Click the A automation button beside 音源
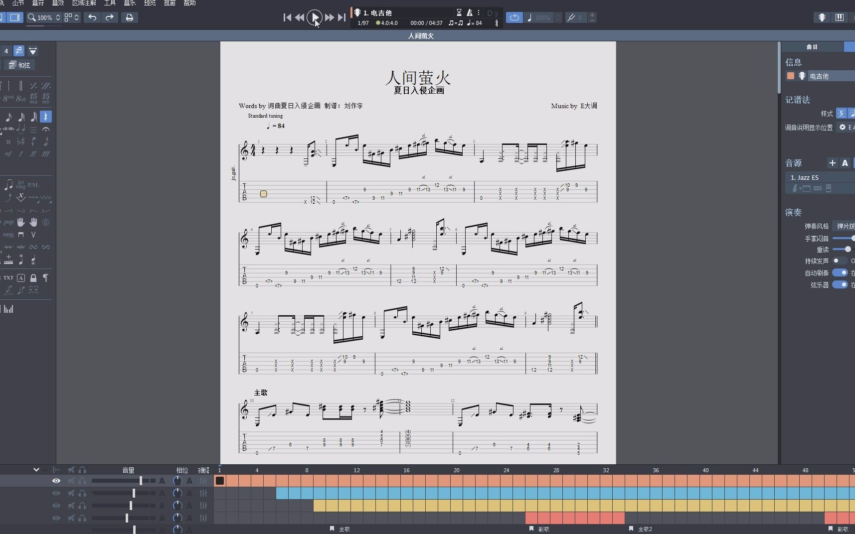 (845, 163)
